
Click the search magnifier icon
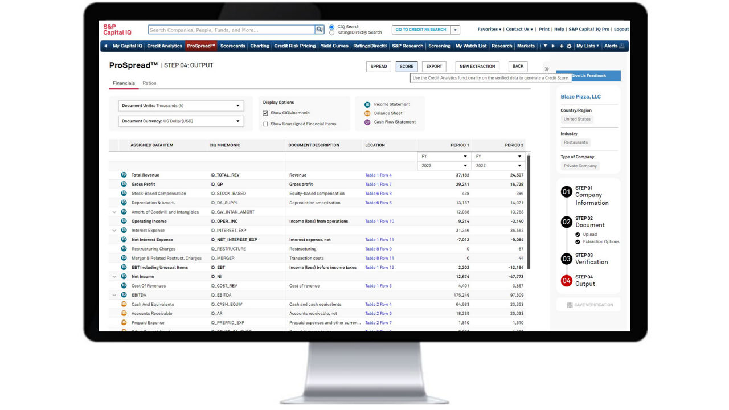coord(320,30)
